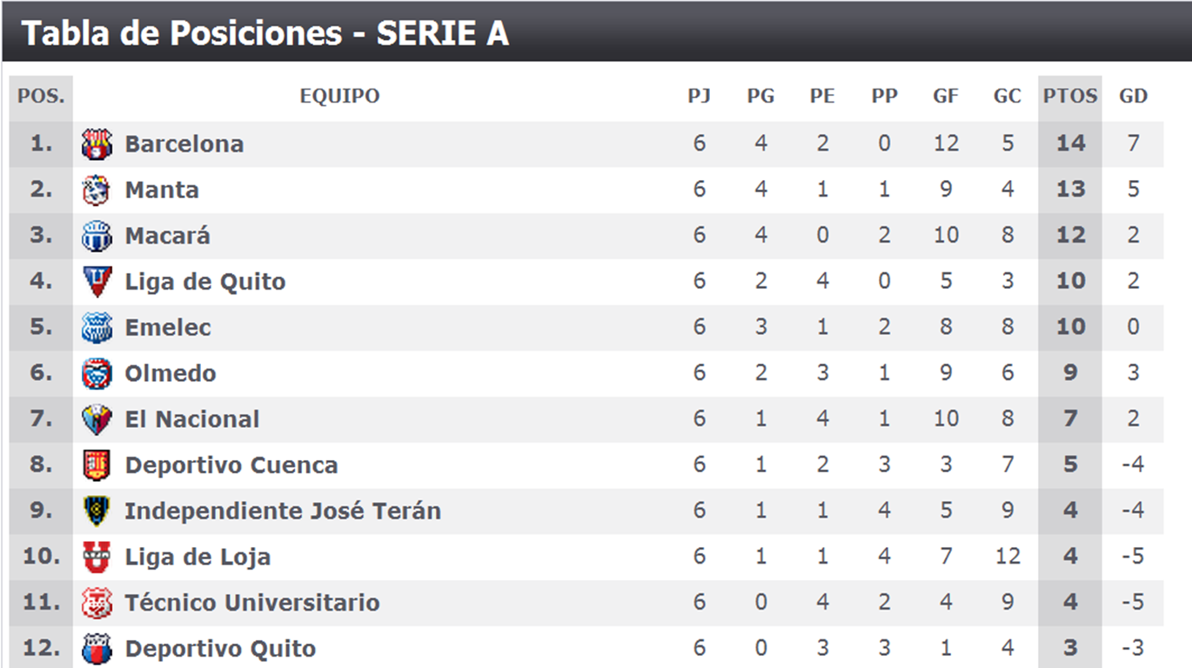The height and width of the screenshot is (668, 1192).
Task: Click the Técnico Universitario crest icon
Action: click(x=97, y=603)
